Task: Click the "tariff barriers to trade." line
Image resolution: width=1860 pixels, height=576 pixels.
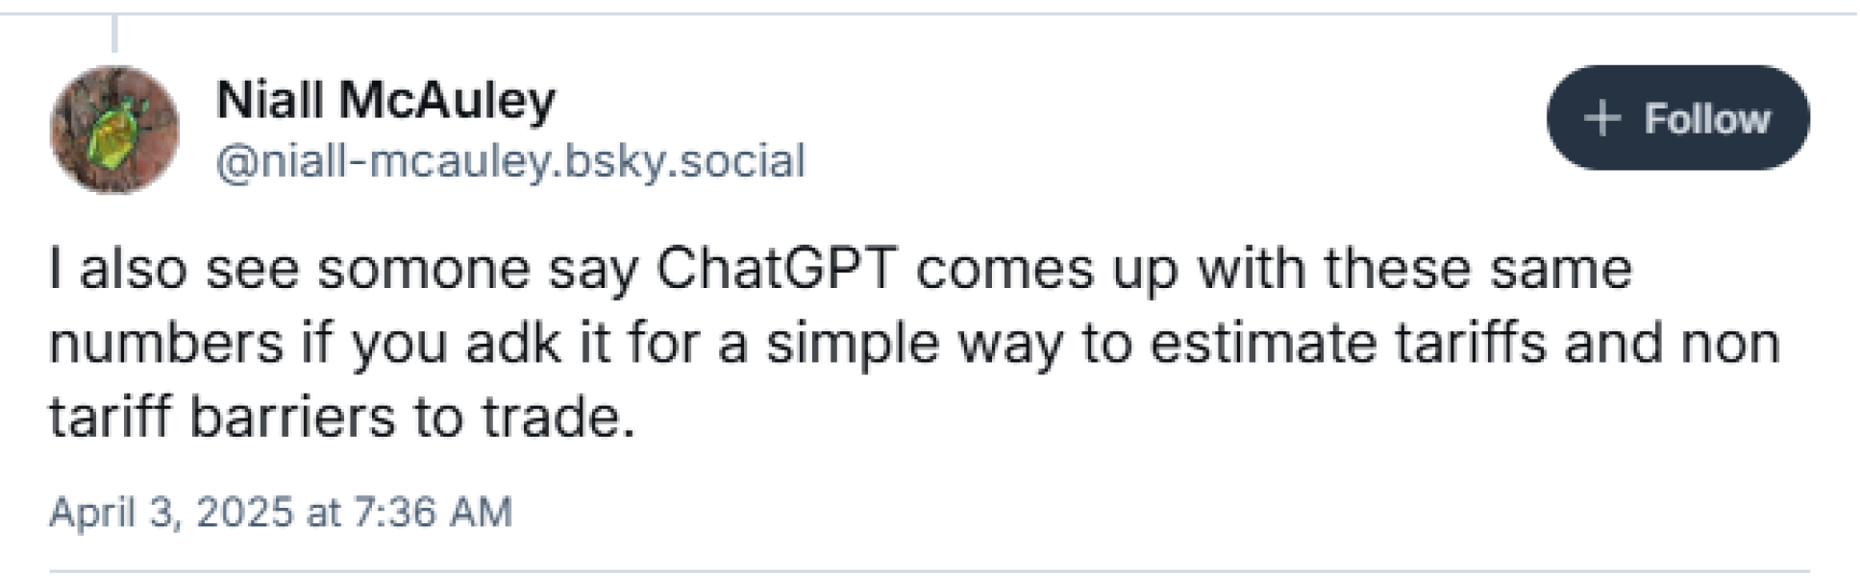Action: point(342,418)
